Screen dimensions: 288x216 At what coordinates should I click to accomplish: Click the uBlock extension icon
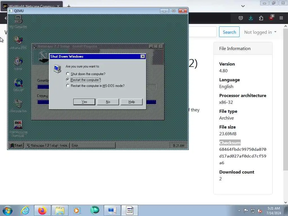pyautogui.click(x=271, y=18)
